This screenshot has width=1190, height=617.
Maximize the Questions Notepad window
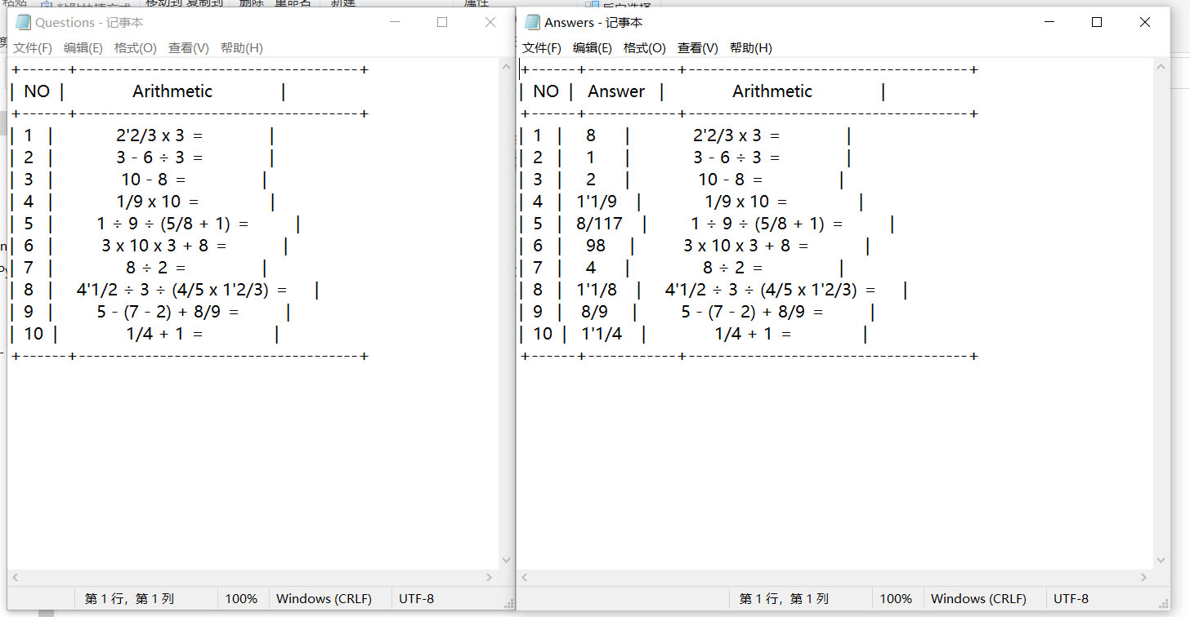(442, 22)
